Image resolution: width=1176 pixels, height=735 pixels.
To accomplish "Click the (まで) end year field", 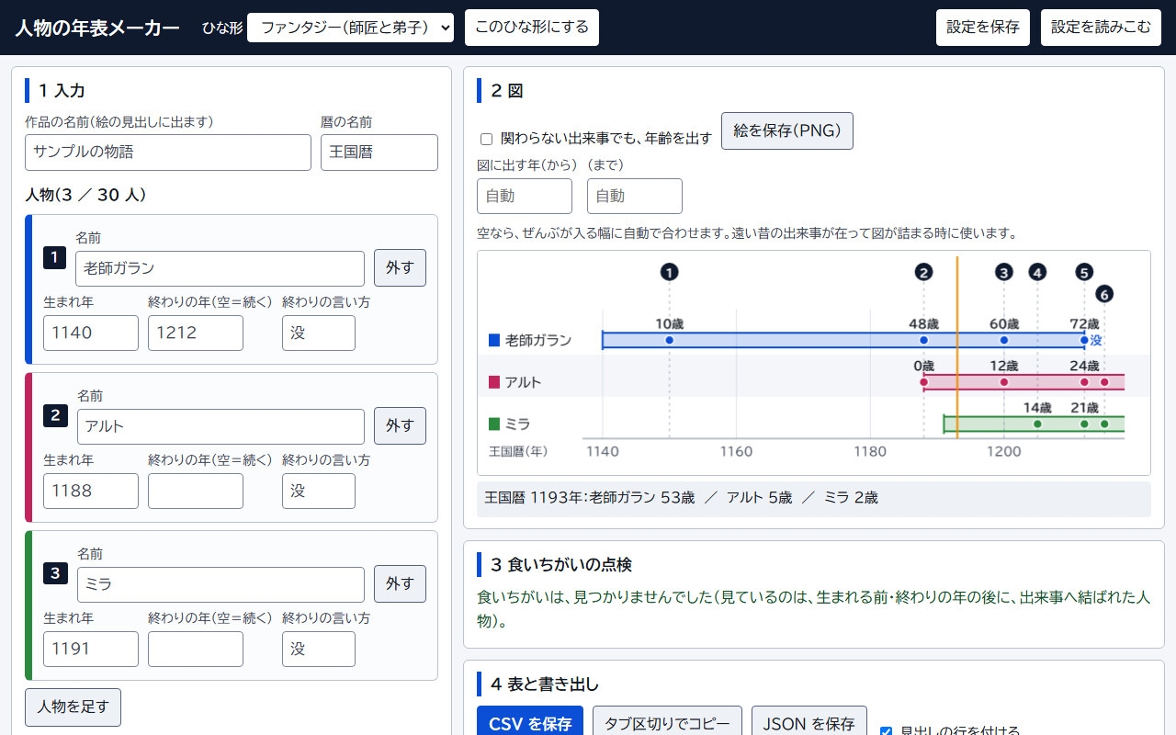I will [x=635, y=196].
